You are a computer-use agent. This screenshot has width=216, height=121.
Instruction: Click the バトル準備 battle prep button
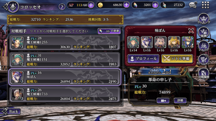pyautogui.click(x=177, y=59)
